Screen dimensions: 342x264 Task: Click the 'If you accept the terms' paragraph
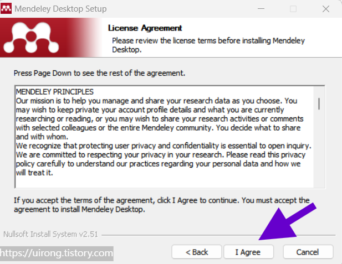pos(162,205)
